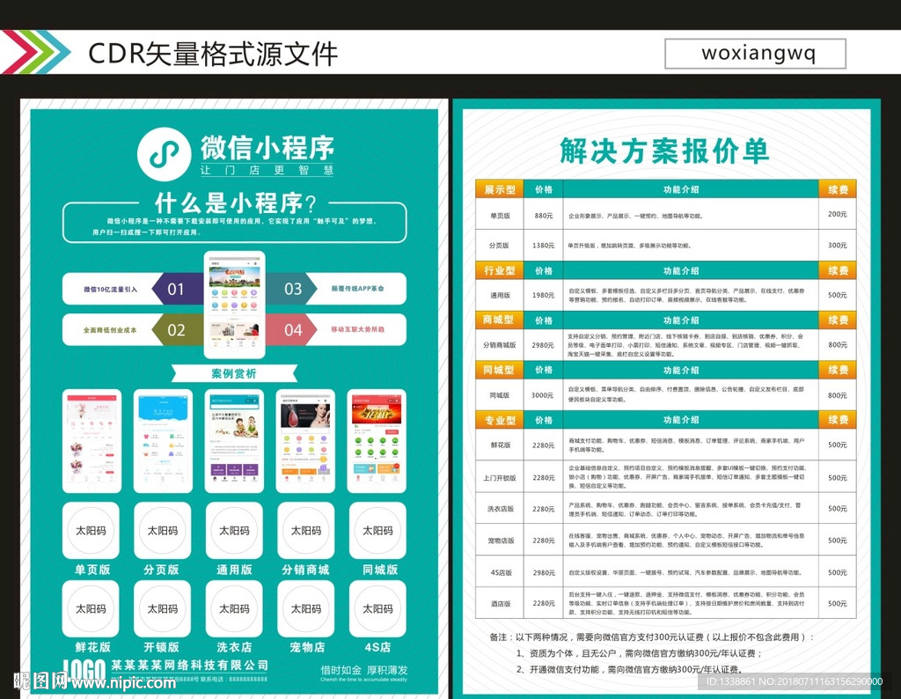The height and width of the screenshot is (699, 901).
Task: Tap the 太阳码 circle above 分销商城
Action: pos(305,531)
